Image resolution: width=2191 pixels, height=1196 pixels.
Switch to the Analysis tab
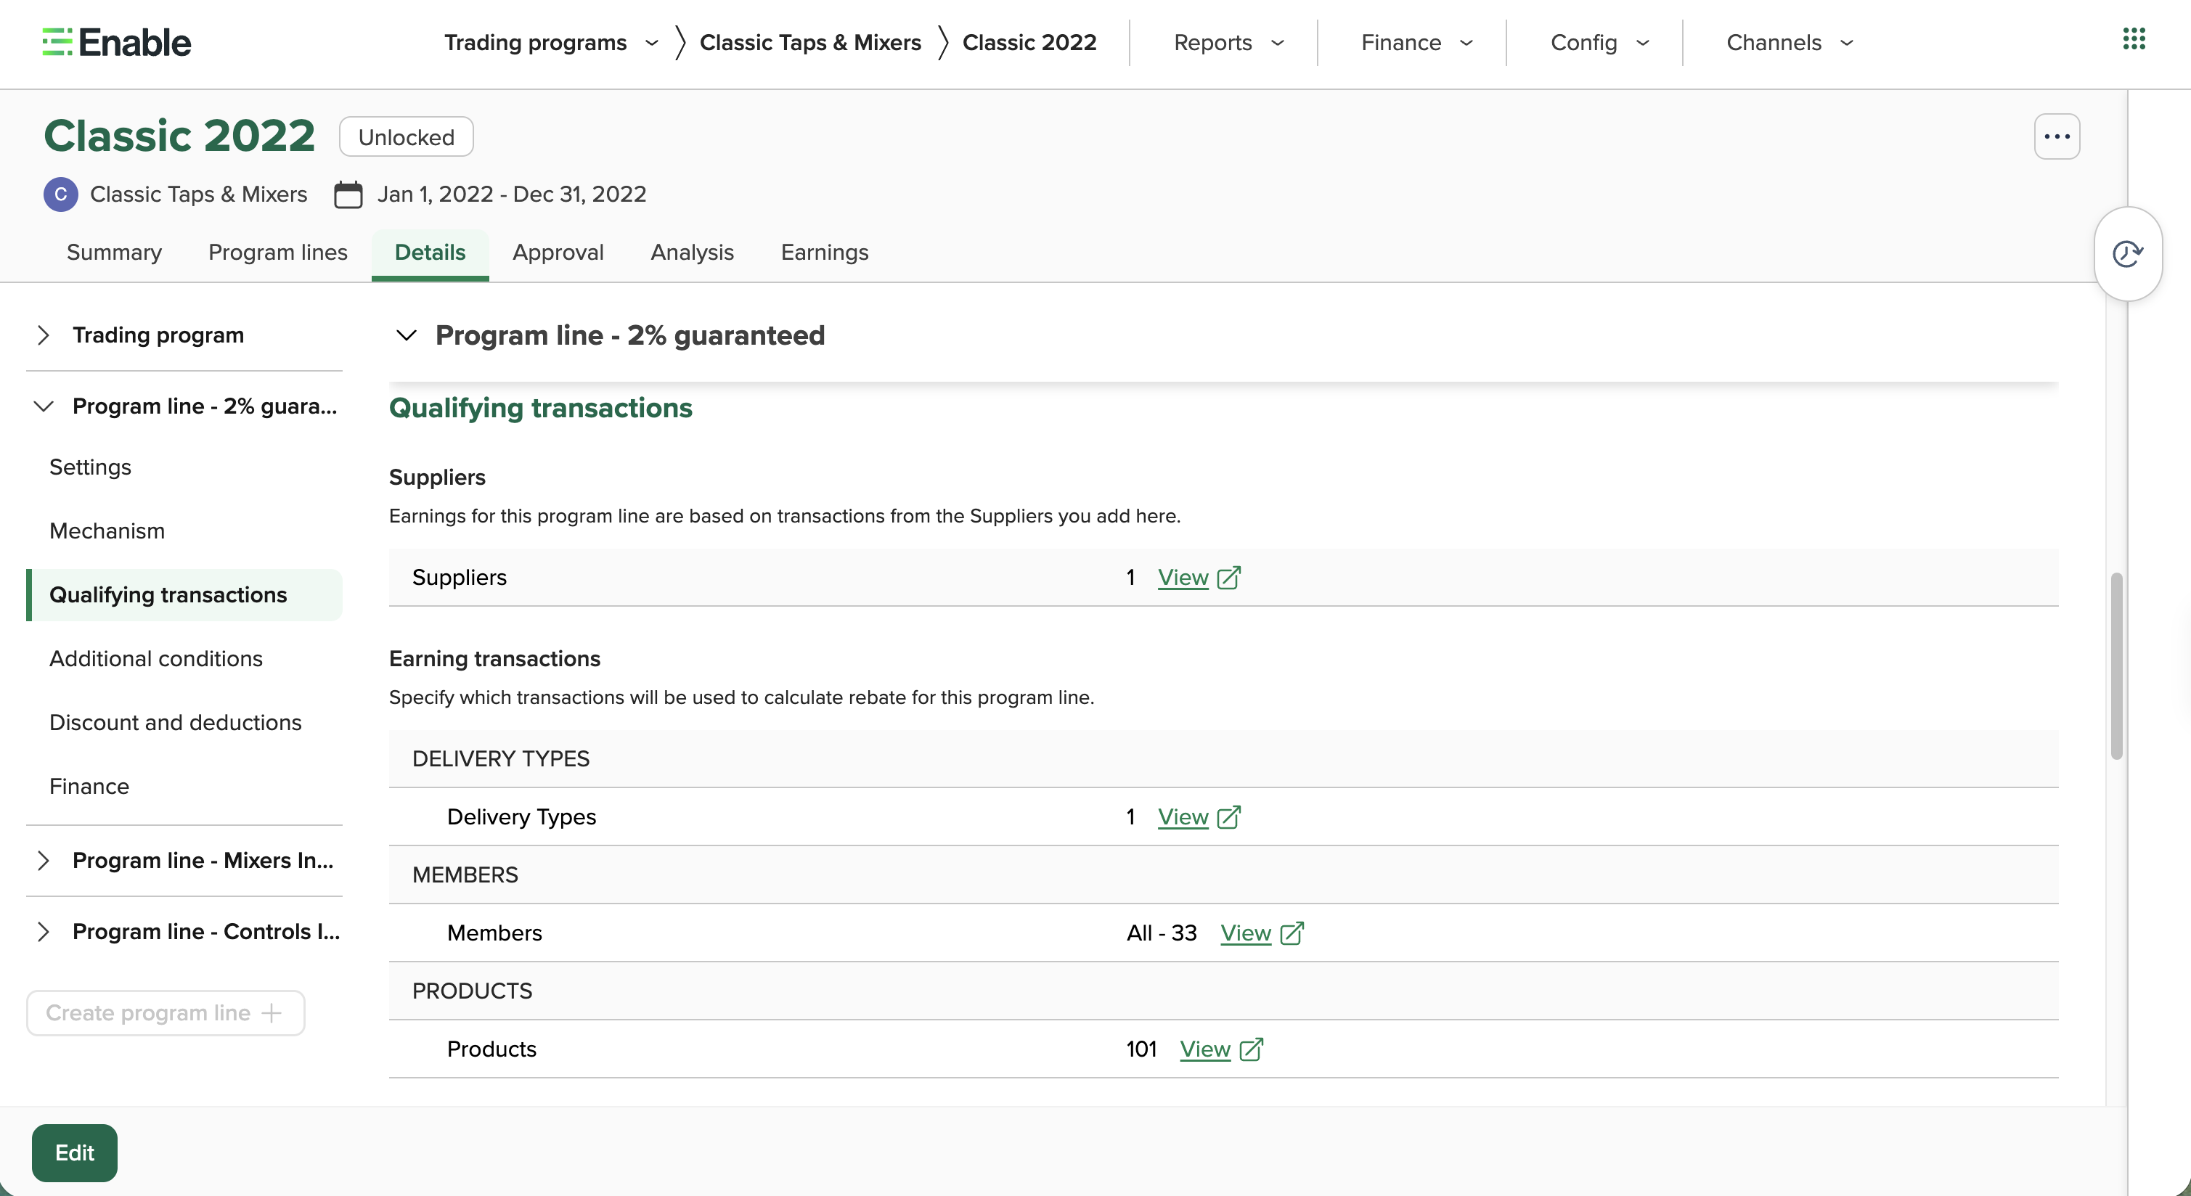691,253
